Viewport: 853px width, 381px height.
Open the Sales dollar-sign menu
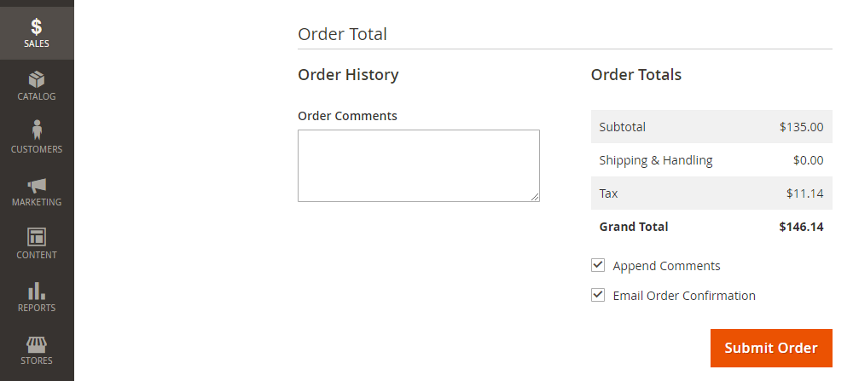37,33
